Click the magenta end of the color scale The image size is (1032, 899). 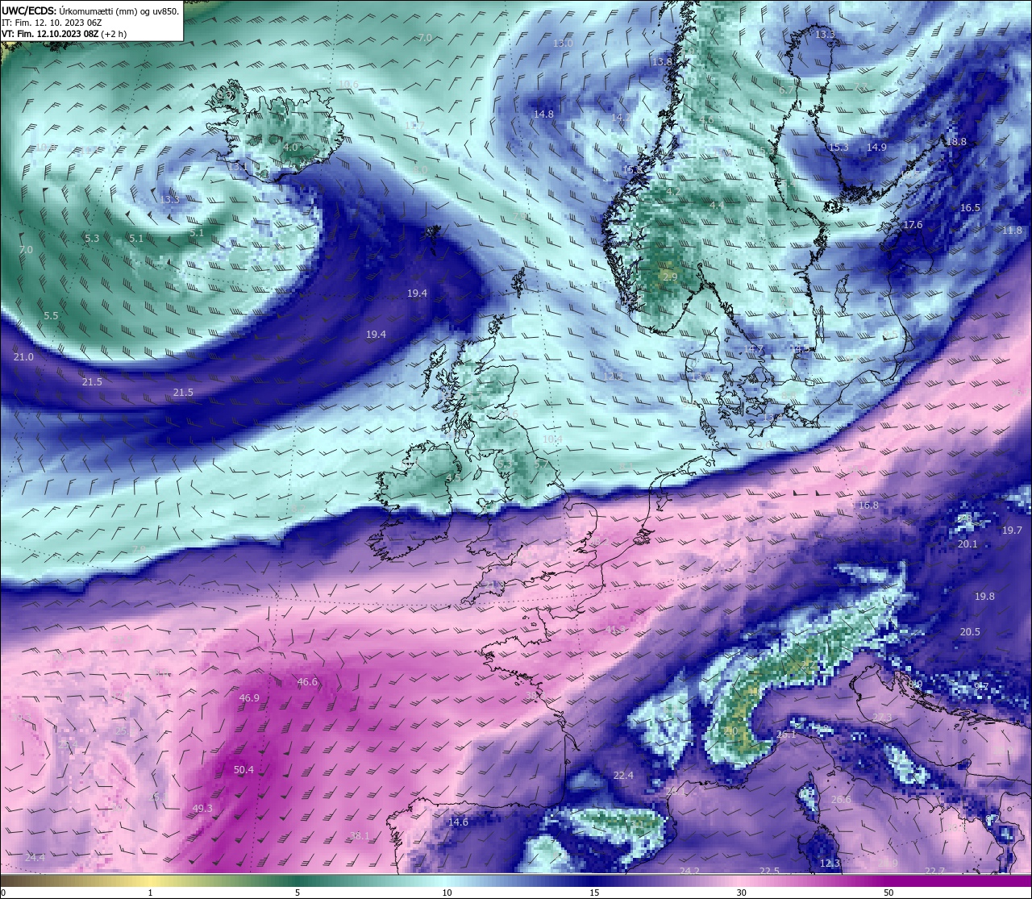tap(959, 880)
